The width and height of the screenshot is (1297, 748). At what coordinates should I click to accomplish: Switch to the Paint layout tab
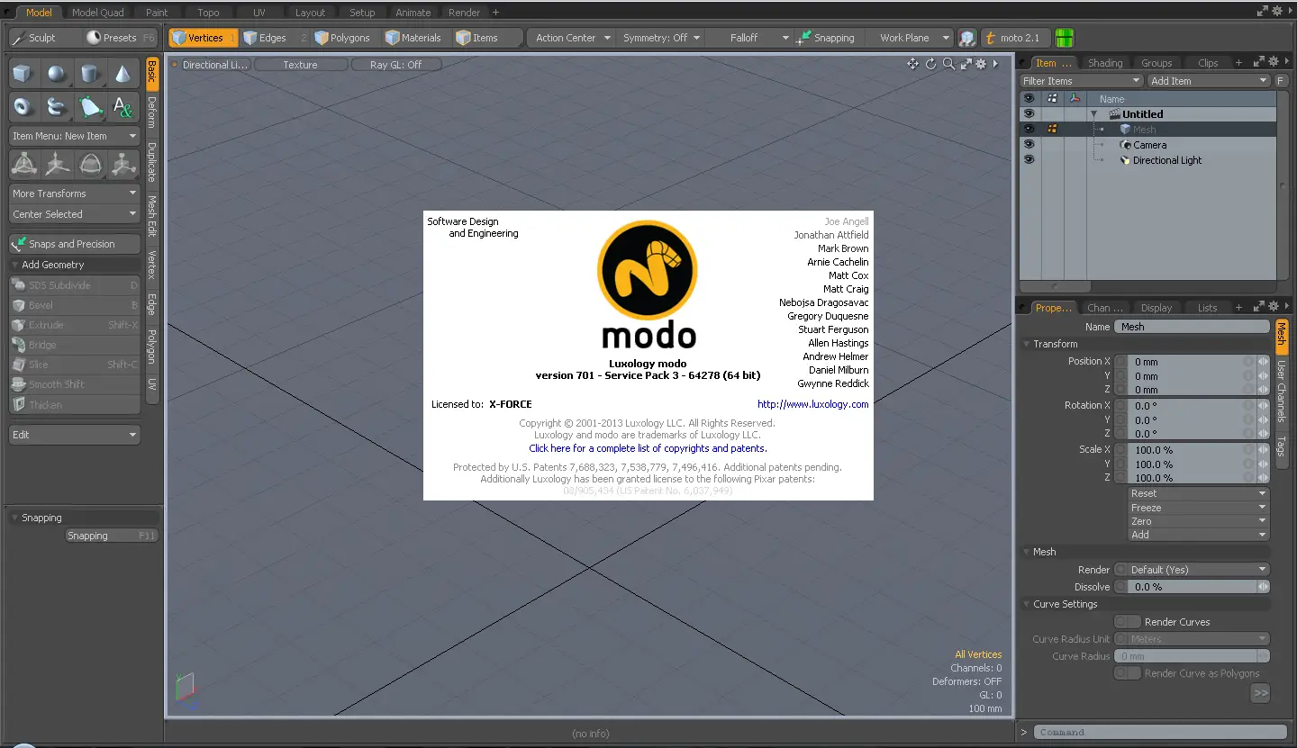point(157,13)
